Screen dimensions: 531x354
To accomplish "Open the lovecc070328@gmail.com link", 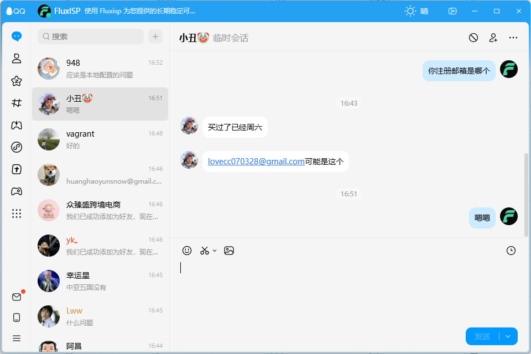I will (x=256, y=162).
